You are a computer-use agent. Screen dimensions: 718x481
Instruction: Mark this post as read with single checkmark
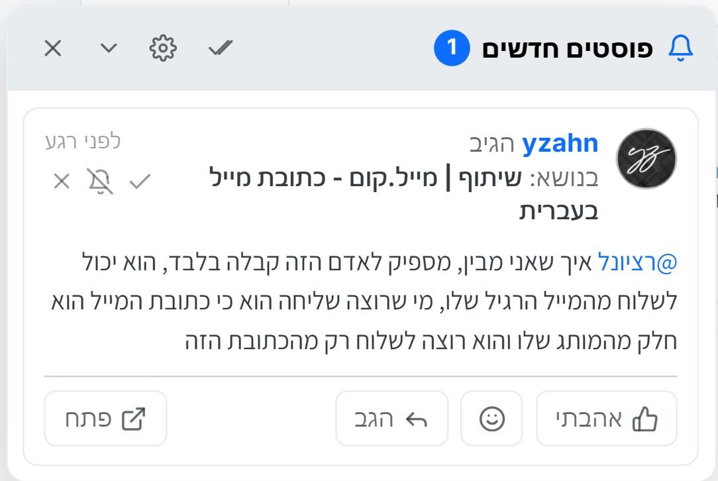pyautogui.click(x=140, y=182)
